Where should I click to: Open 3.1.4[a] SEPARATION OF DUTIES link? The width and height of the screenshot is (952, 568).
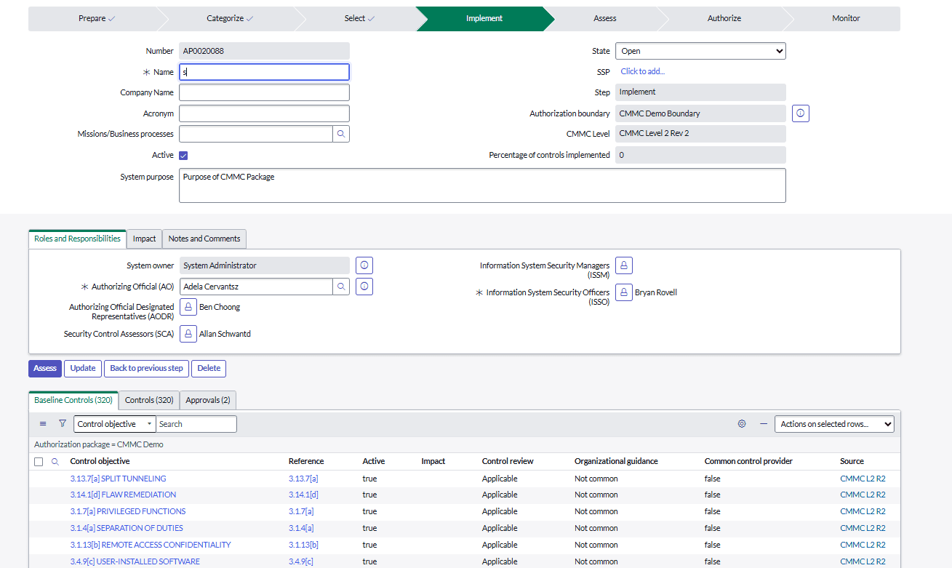(x=127, y=528)
